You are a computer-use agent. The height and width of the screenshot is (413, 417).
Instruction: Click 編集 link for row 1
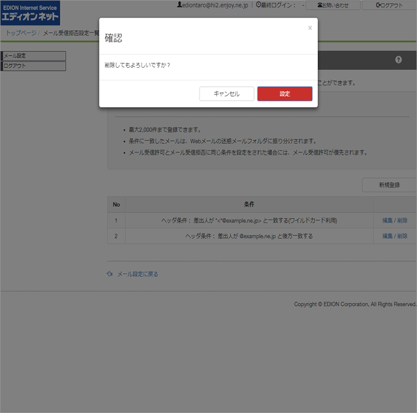387,220
